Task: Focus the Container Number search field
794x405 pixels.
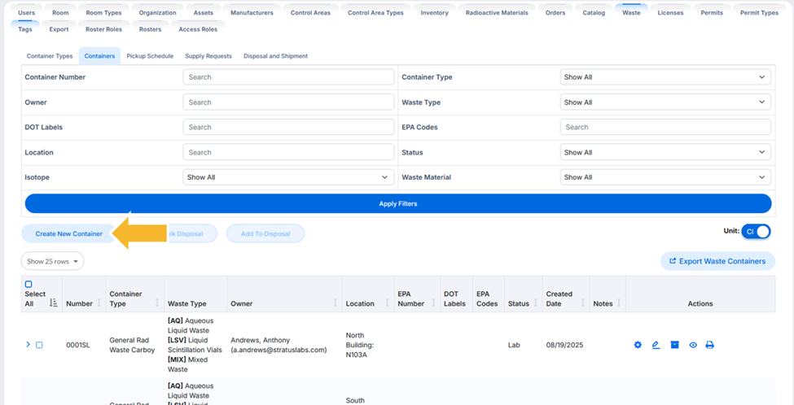Action: 288,77
